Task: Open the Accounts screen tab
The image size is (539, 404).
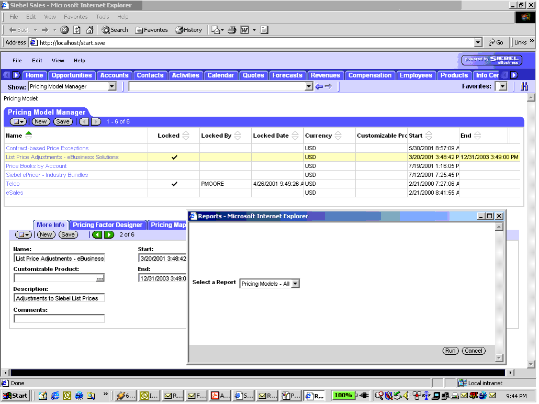Action: (114, 75)
